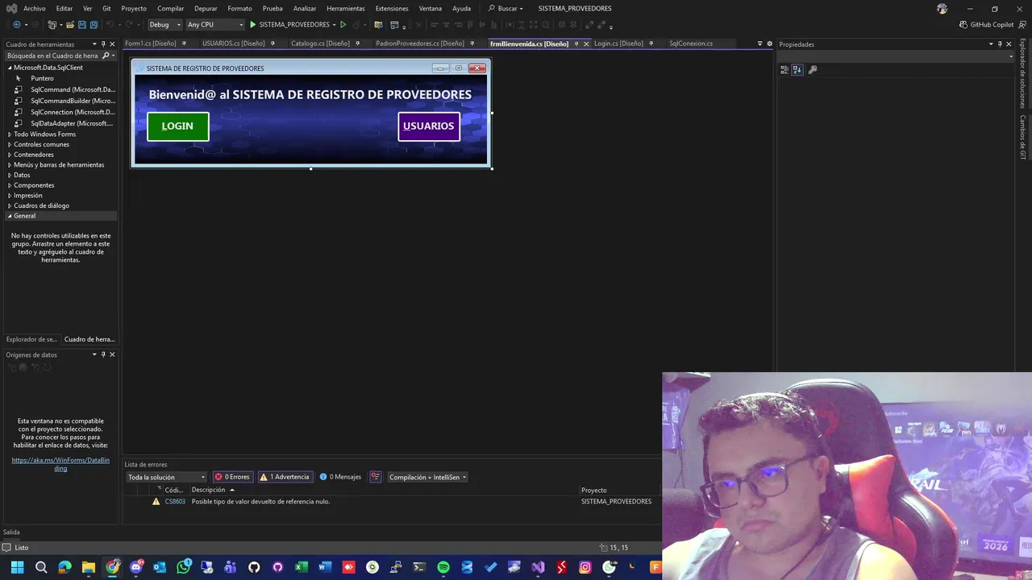The width and height of the screenshot is (1032, 580).
Task: Open the Cambios de GIT side tab
Action: pyautogui.click(x=1023, y=137)
